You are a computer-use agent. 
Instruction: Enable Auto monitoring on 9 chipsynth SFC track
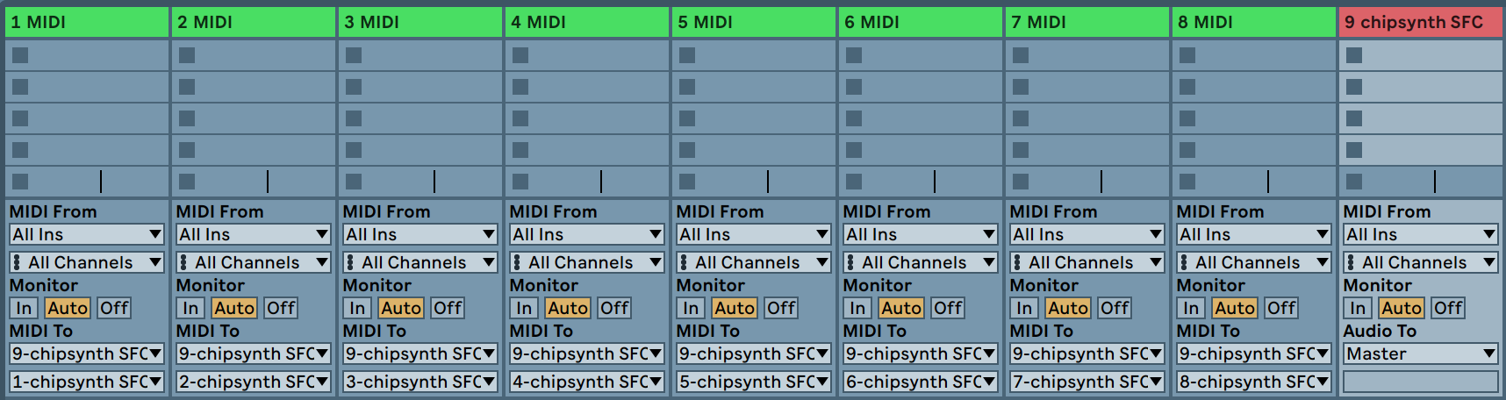pyautogui.click(x=1401, y=308)
